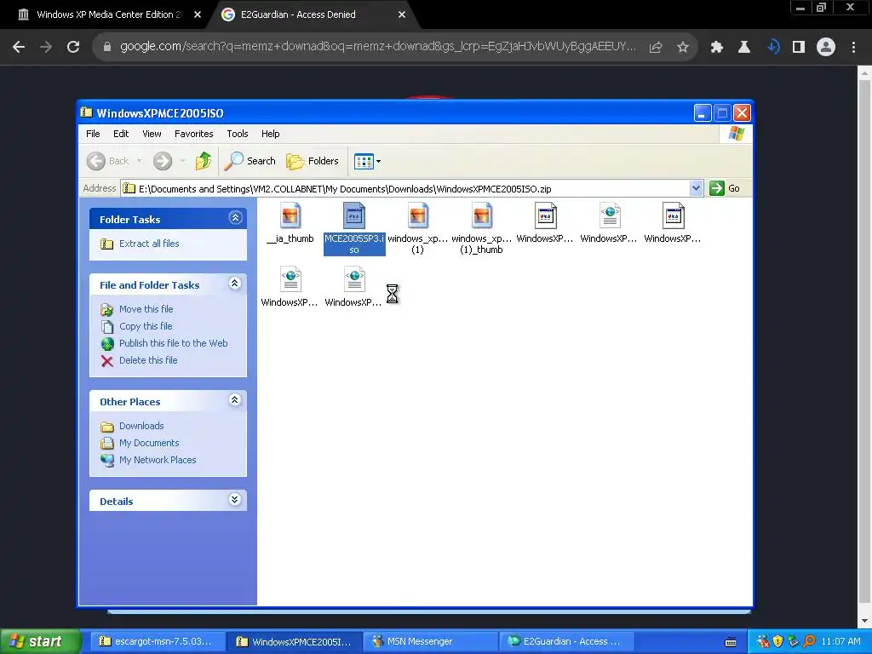
Task: Open the browser three-dot menu
Action: click(853, 48)
